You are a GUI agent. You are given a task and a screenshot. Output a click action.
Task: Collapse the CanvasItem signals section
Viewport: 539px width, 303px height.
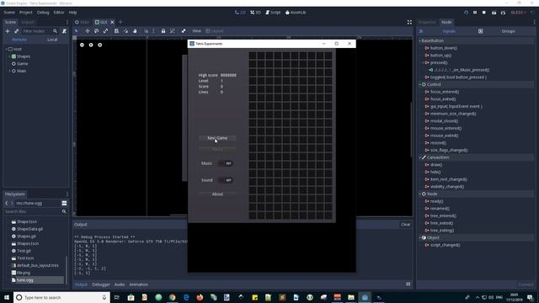coord(419,157)
